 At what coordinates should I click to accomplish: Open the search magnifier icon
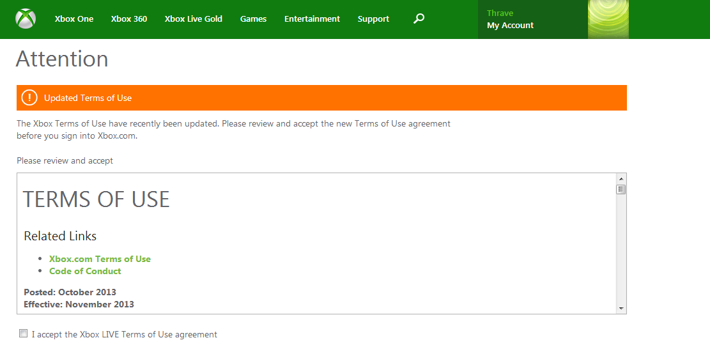419,19
